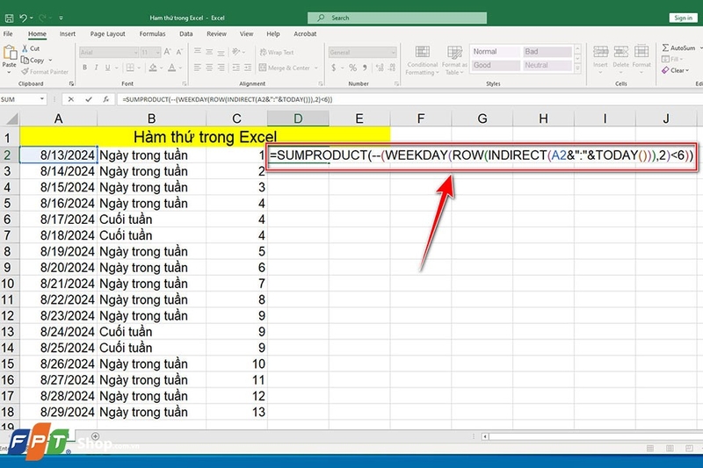Click the Fill Color bucket icon
703x468 pixels.
tap(153, 68)
